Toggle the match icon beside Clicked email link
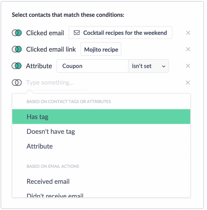The width and height of the screenshot is (207, 210). click(17, 49)
